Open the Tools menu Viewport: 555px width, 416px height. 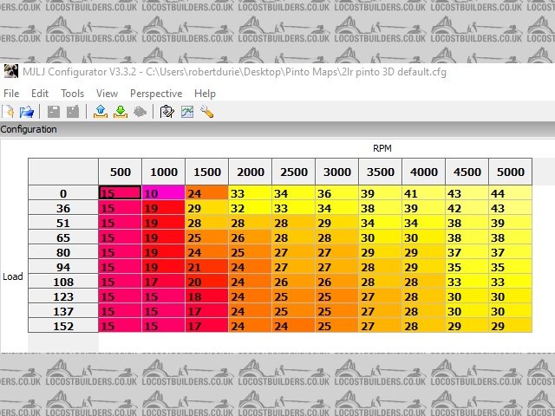point(72,94)
